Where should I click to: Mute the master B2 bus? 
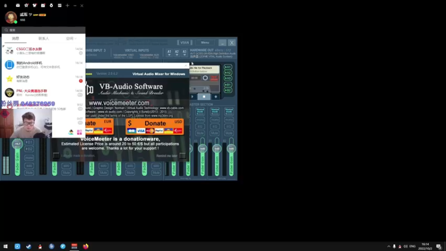(229, 133)
